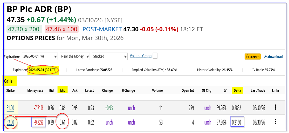Select the 52.00 strike link
This screenshot has width=289, height=133.
tap(10, 122)
